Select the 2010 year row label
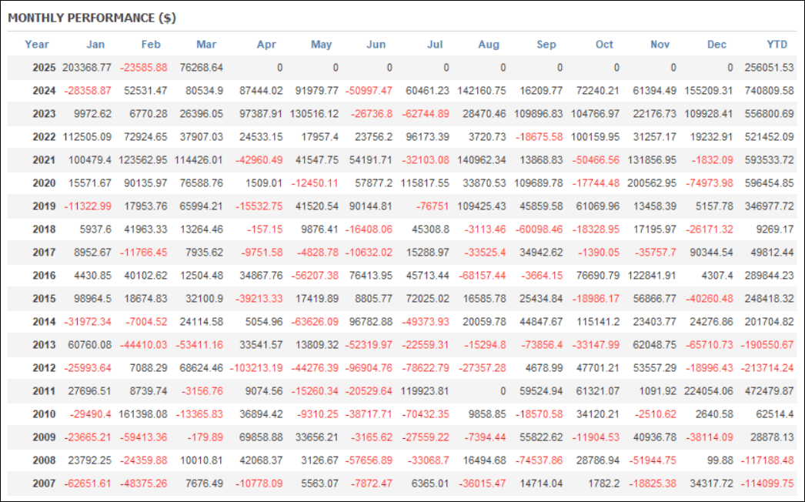This screenshot has width=805, height=502. 44,414
